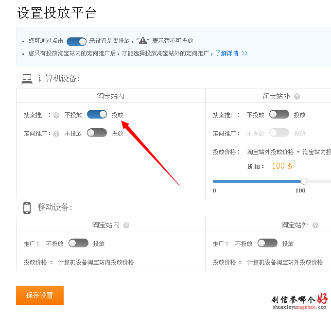The height and width of the screenshot is (312, 331).
Task: Enable computer 淘宝站内 定向推广 switch
Action: [x=97, y=133]
